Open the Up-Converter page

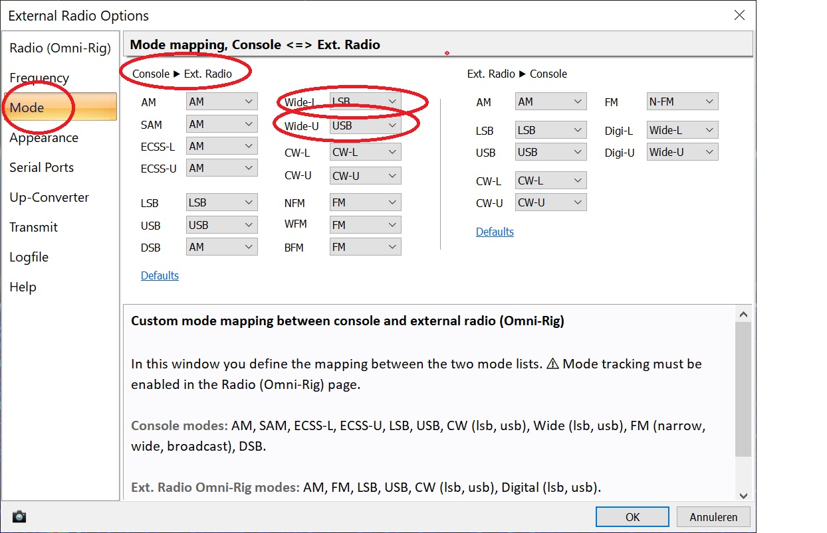pos(49,197)
